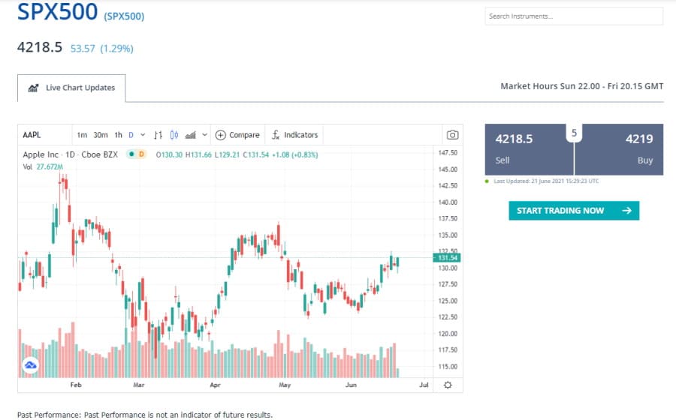Click the H131.66 high value
This screenshot has height=420, width=676.
(198, 154)
